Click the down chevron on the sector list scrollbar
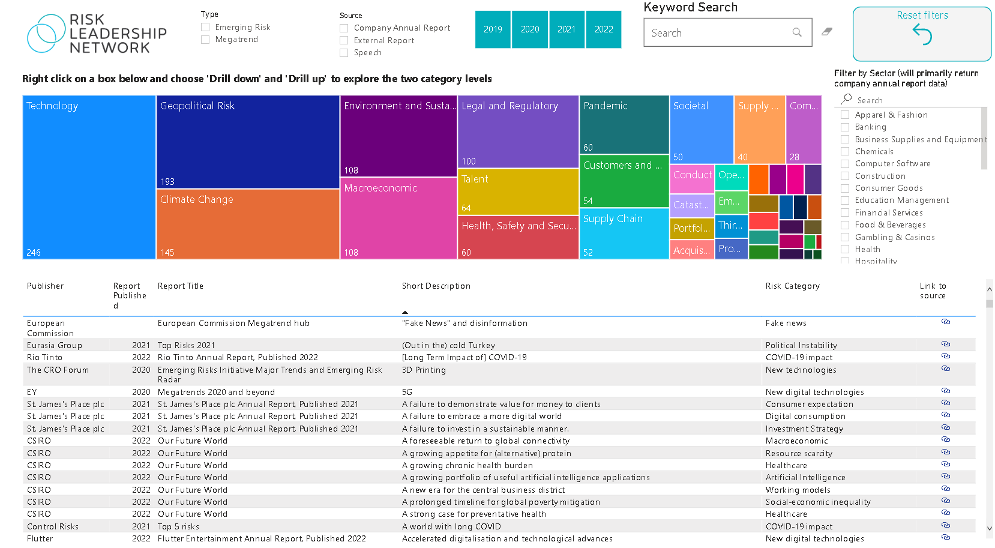The height and width of the screenshot is (548, 995). (x=984, y=259)
